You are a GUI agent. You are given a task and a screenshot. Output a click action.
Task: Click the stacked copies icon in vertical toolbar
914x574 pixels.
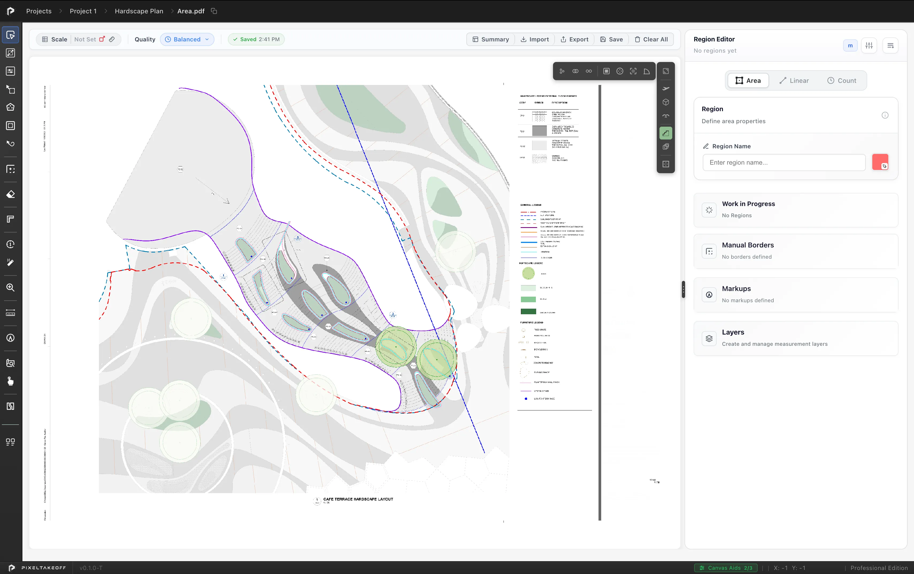click(x=666, y=147)
